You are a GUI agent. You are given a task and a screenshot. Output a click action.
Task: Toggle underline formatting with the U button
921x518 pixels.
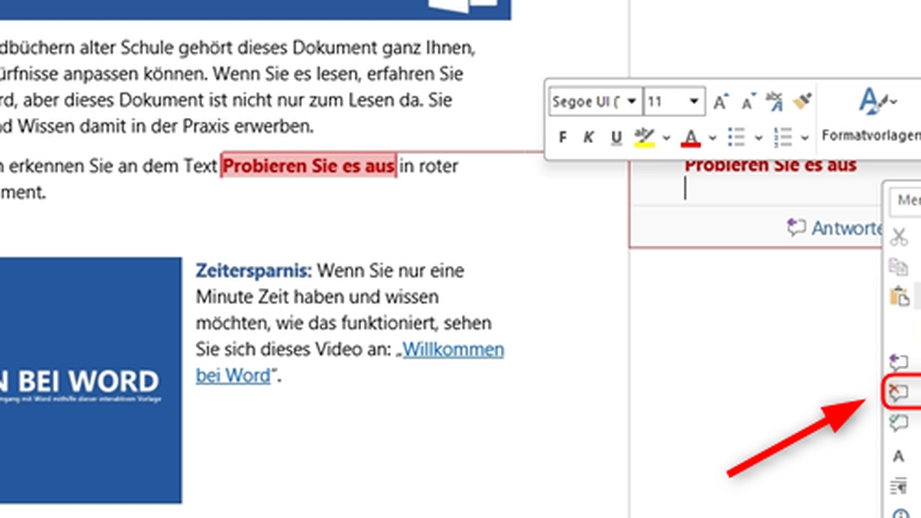click(615, 137)
